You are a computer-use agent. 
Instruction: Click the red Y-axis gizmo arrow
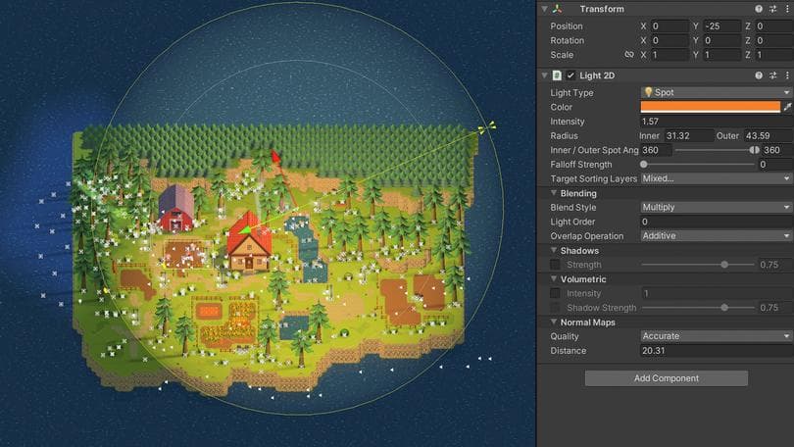click(x=275, y=157)
